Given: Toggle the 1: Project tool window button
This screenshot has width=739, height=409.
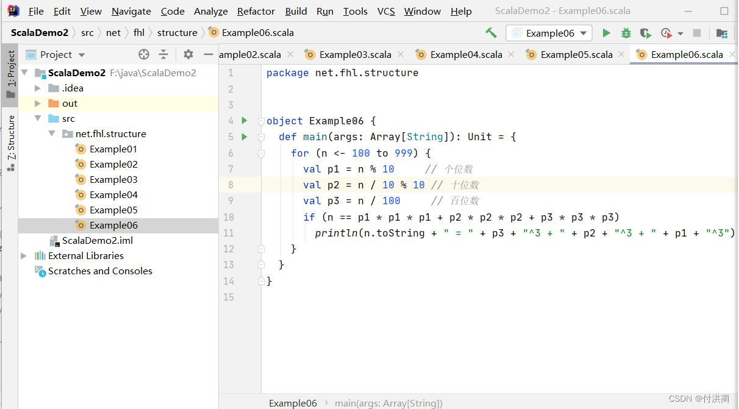Looking at the screenshot, I should pyautogui.click(x=10, y=74).
